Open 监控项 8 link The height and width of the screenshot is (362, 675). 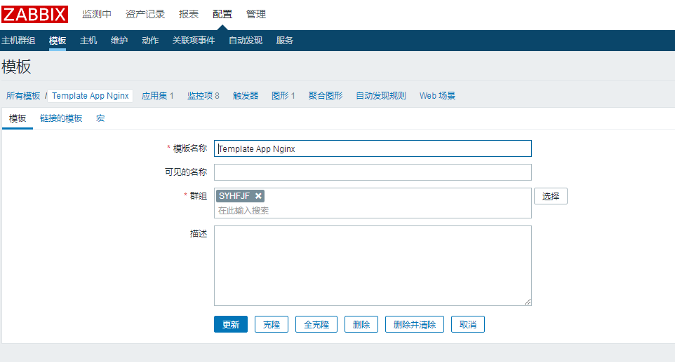(x=203, y=96)
